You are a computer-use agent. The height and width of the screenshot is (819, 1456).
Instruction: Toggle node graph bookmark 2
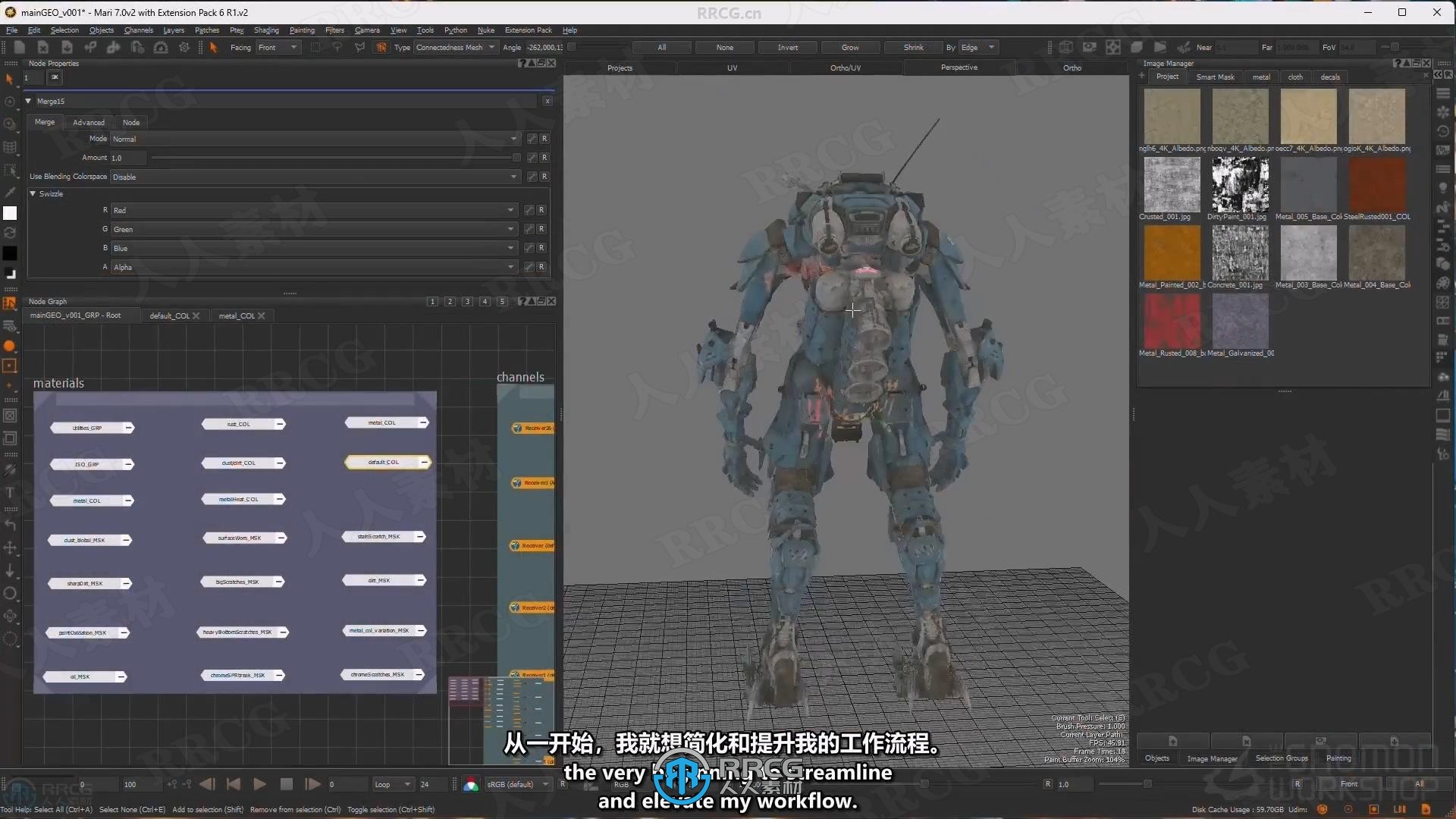pos(450,302)
